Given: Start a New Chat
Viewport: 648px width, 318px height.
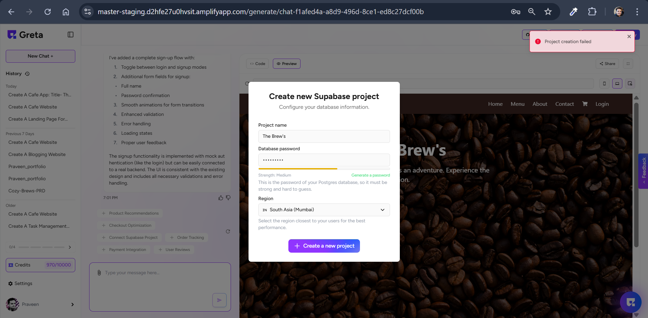Looking at the screenshot, I should [41, 56].
